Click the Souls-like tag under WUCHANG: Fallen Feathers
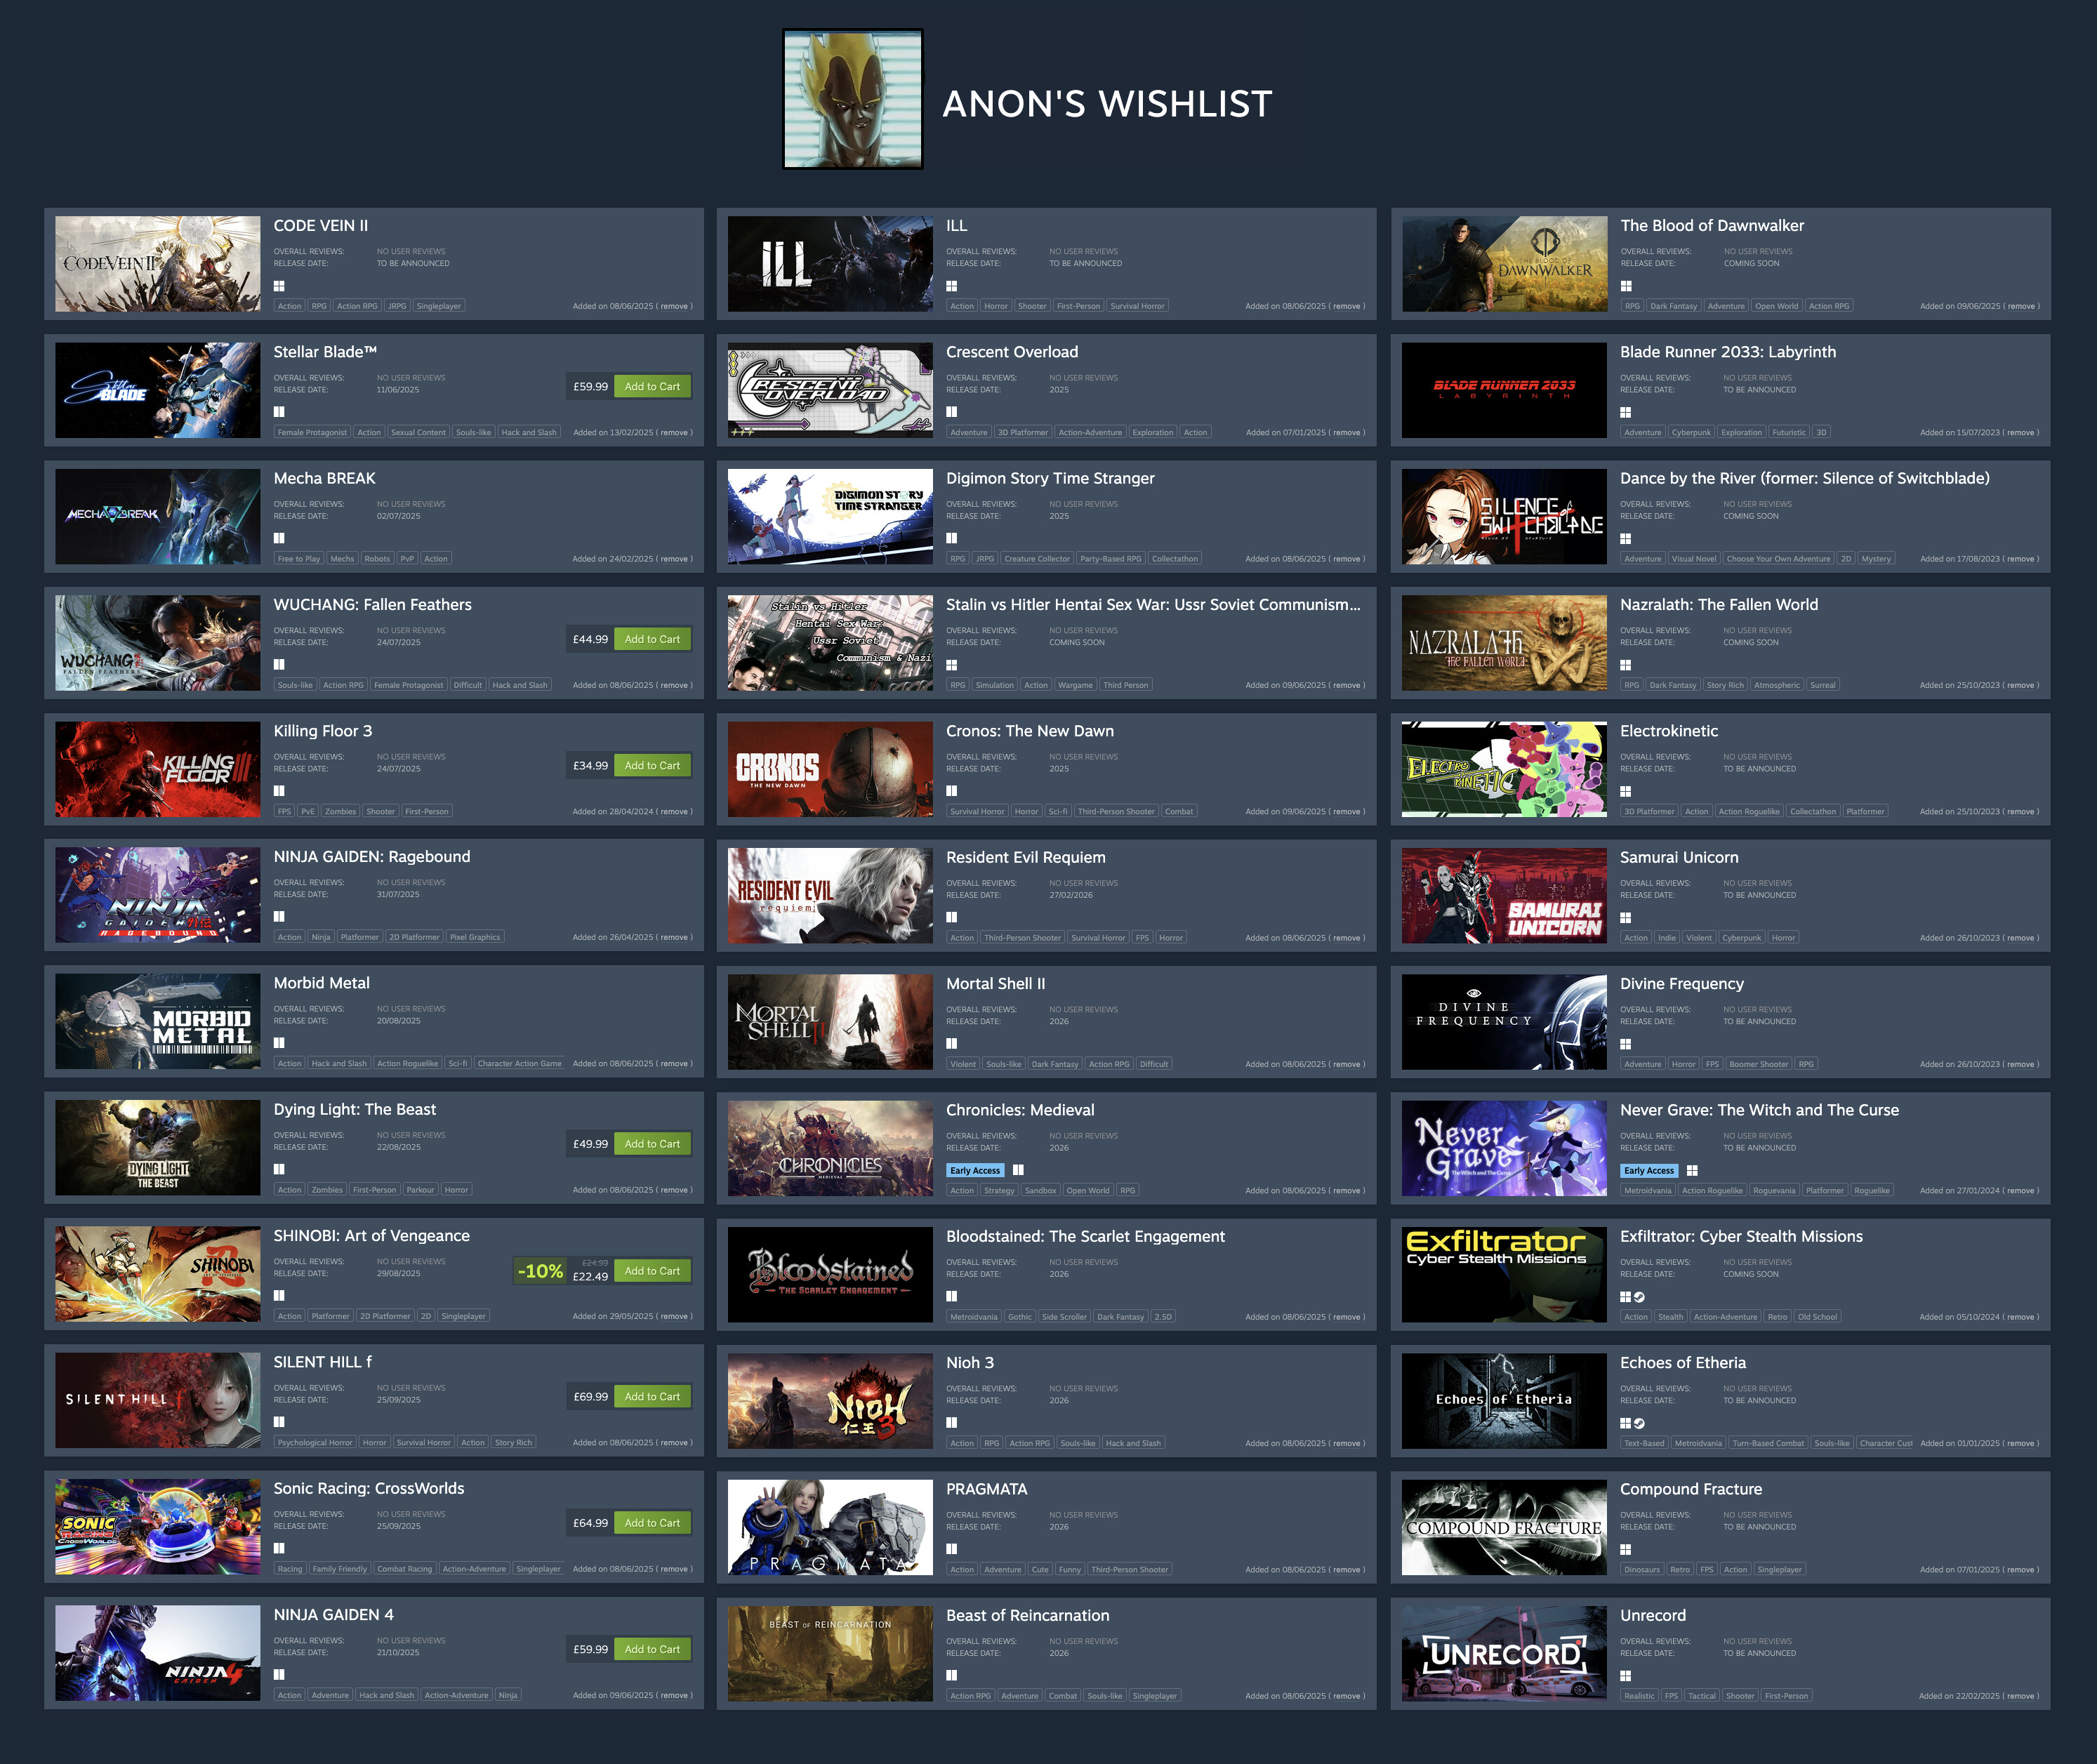The height and width of the screenshot is (1764, 2097). 295,685
